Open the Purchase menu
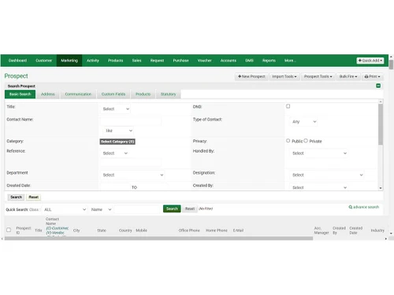Viewport: 394px width, 295px height. 180,61
